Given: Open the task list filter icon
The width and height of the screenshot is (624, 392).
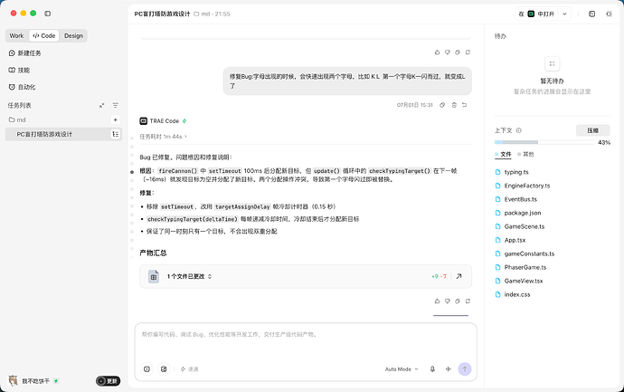Looking at the screenshot, I should (x=116, y=106).
